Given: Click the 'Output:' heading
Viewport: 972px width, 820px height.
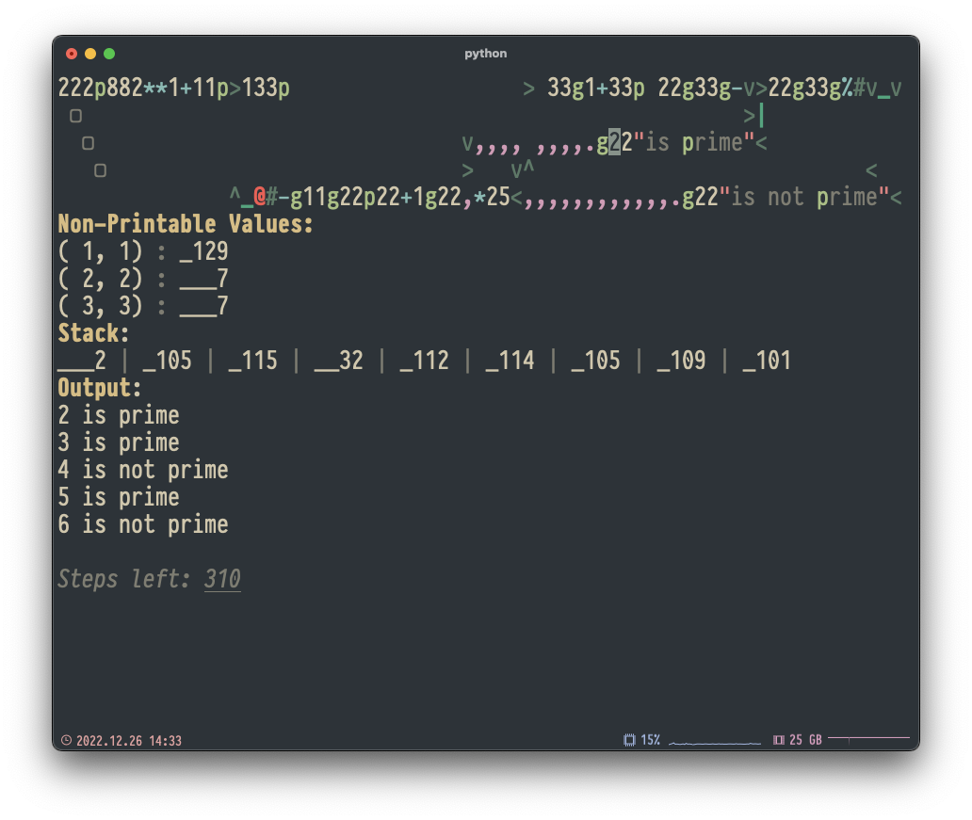Looking at the screenshot, I should point(100,388).
